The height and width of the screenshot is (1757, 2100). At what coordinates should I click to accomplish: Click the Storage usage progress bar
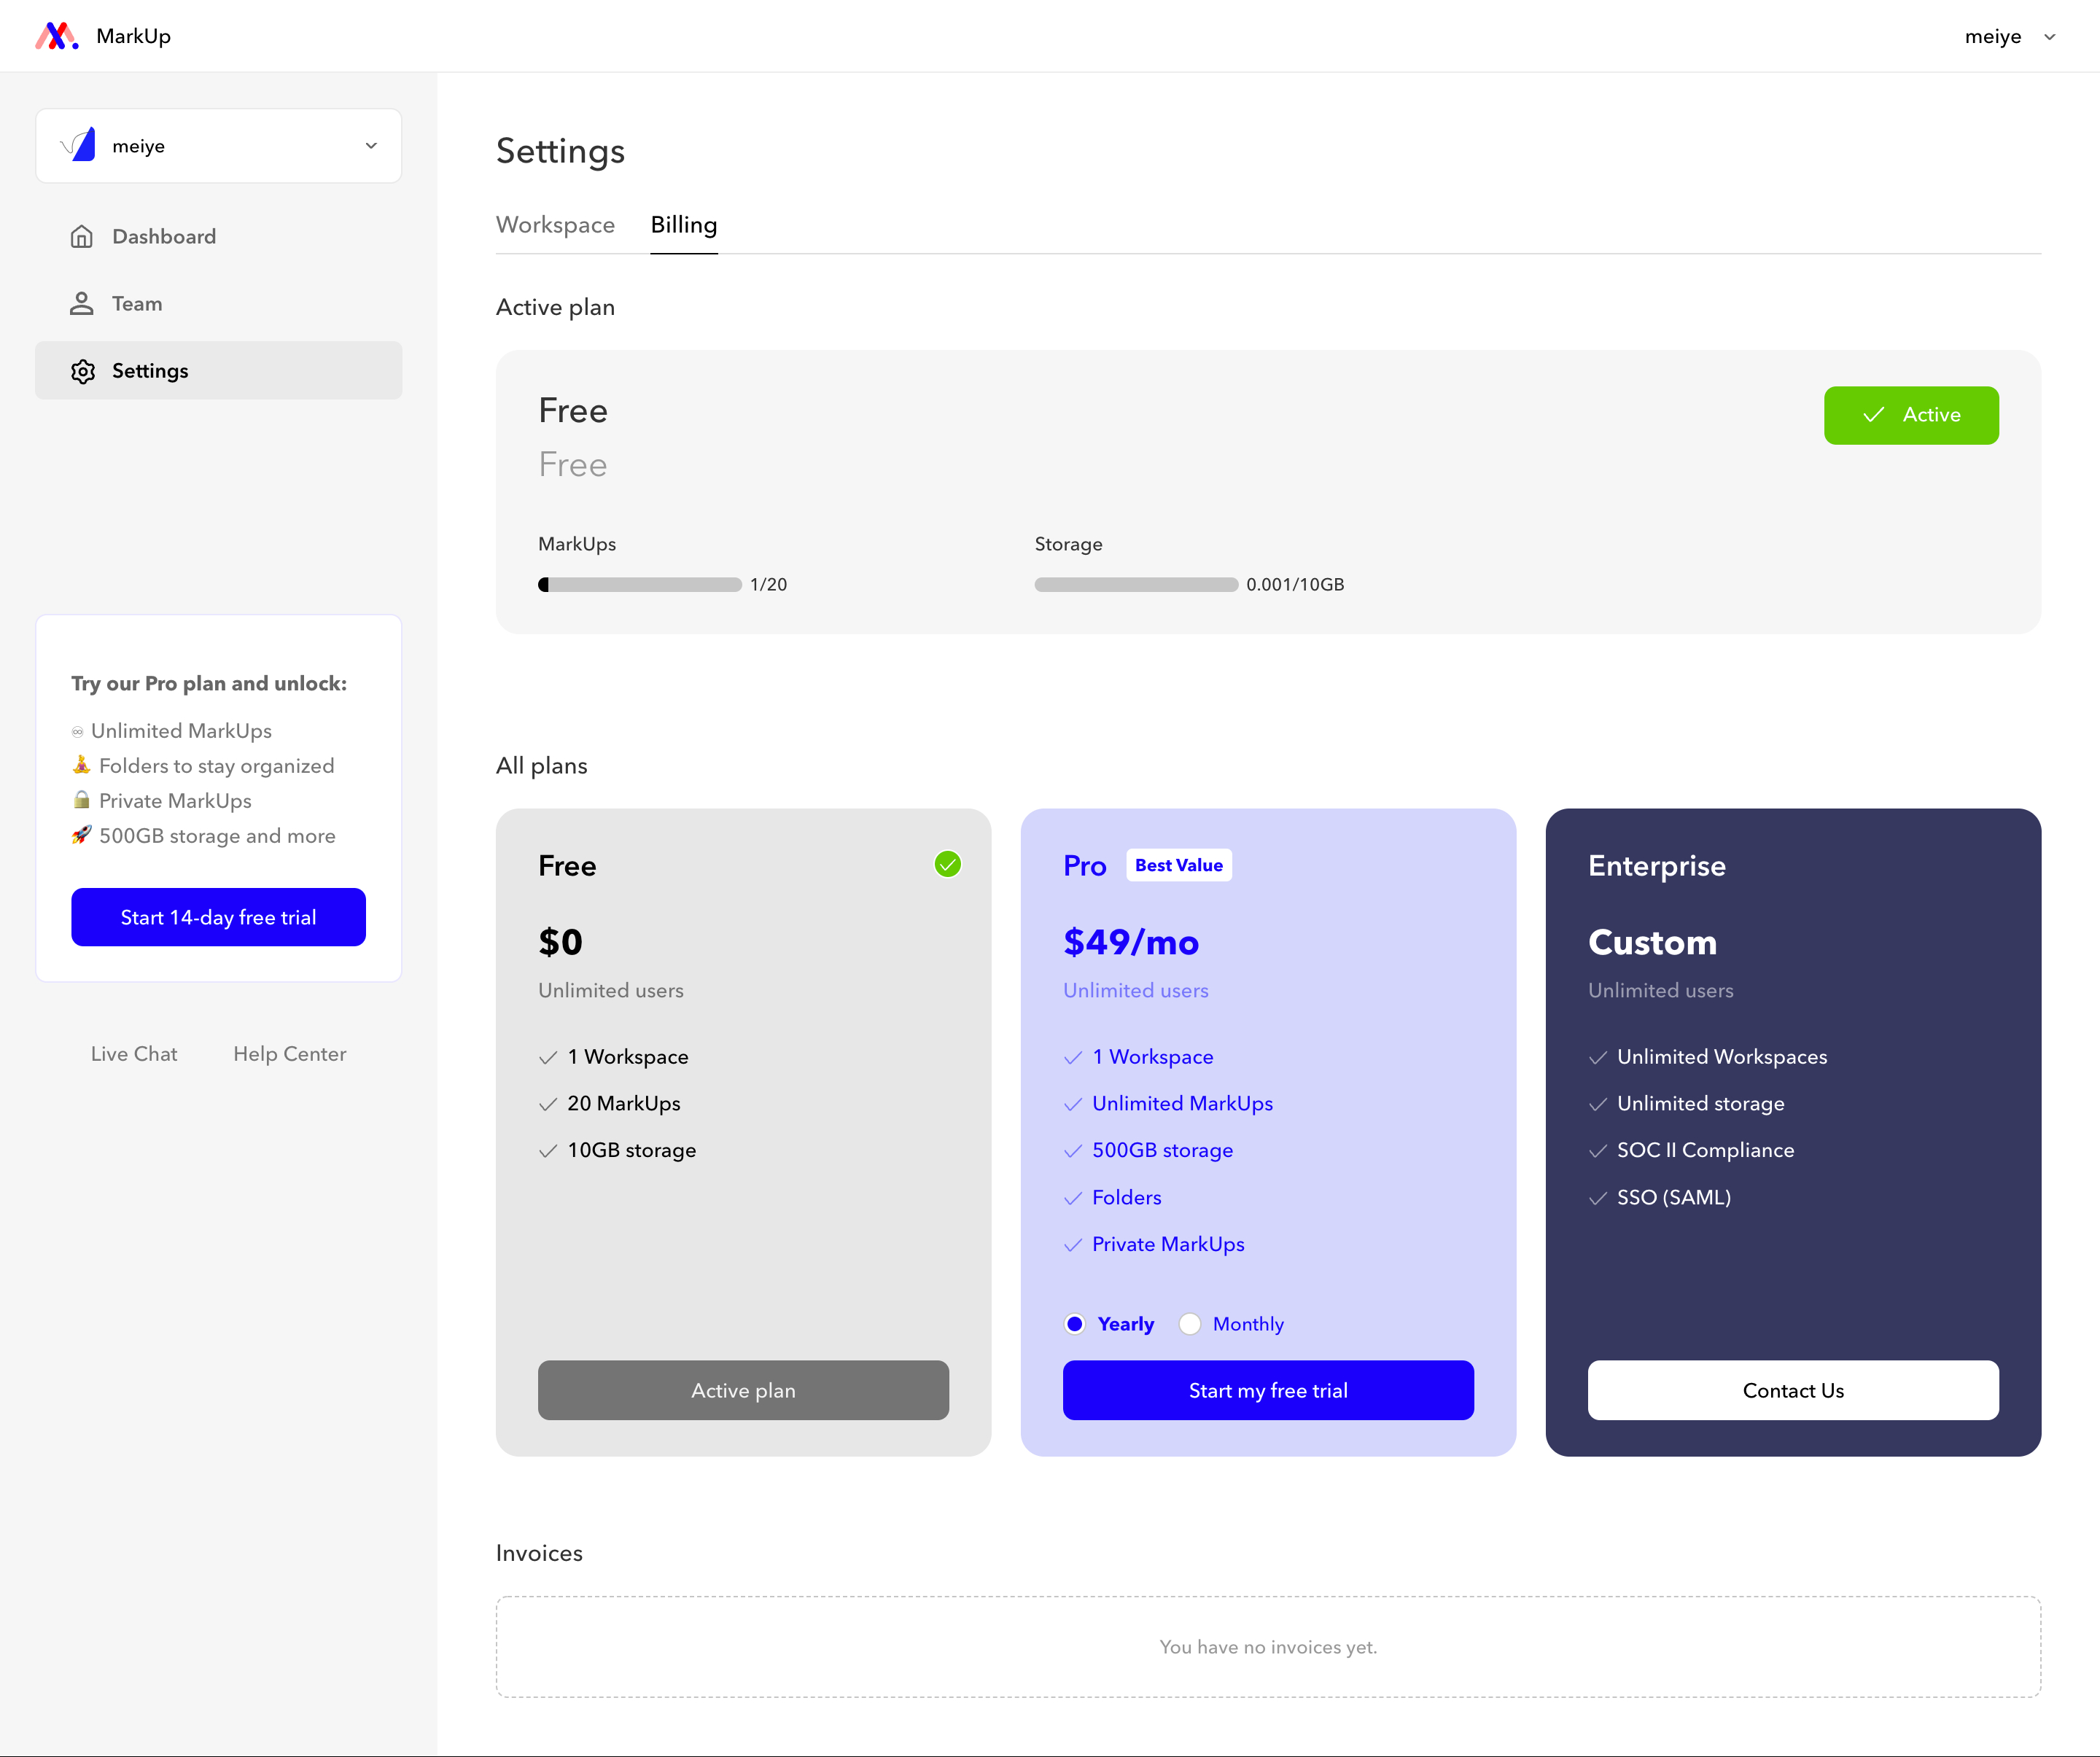1136,585
